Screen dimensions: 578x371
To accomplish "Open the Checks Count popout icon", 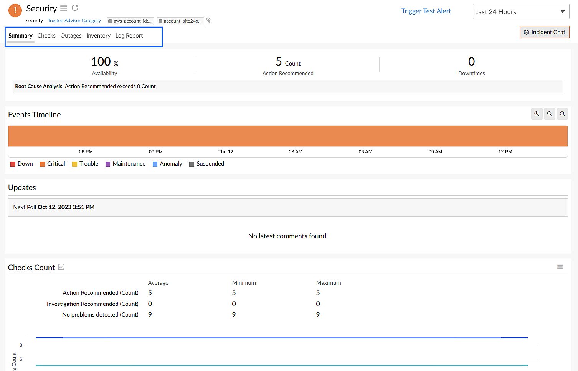I will coord(61,267).
